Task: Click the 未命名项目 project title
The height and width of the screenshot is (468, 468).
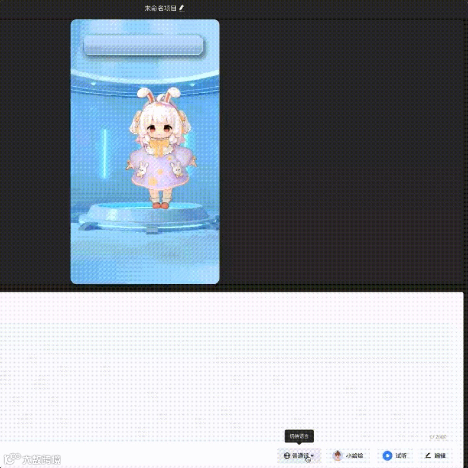Action: (x=161, y=8)
